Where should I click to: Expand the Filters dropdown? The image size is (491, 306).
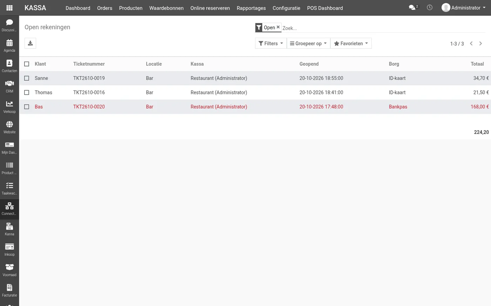tap(271, 43)
